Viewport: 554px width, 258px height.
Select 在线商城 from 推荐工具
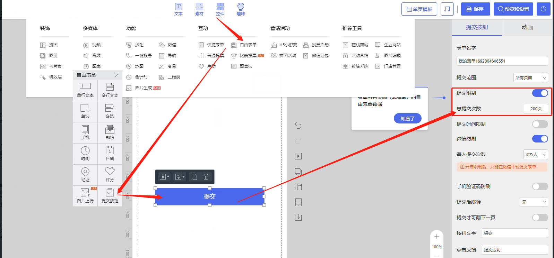(x=355, y=45)
